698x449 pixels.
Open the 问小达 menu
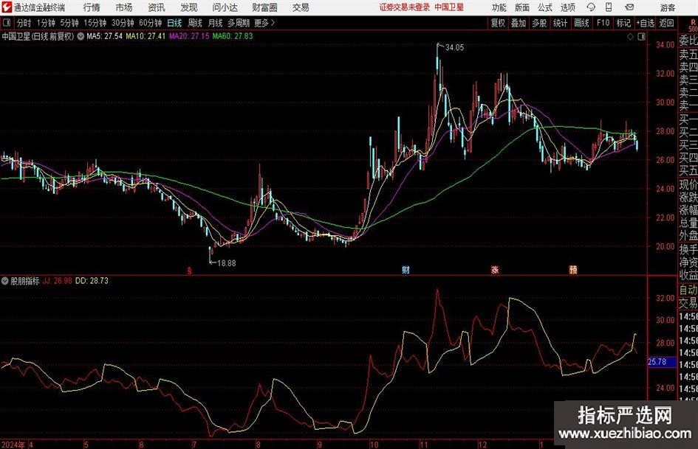(x=225, y=7)
